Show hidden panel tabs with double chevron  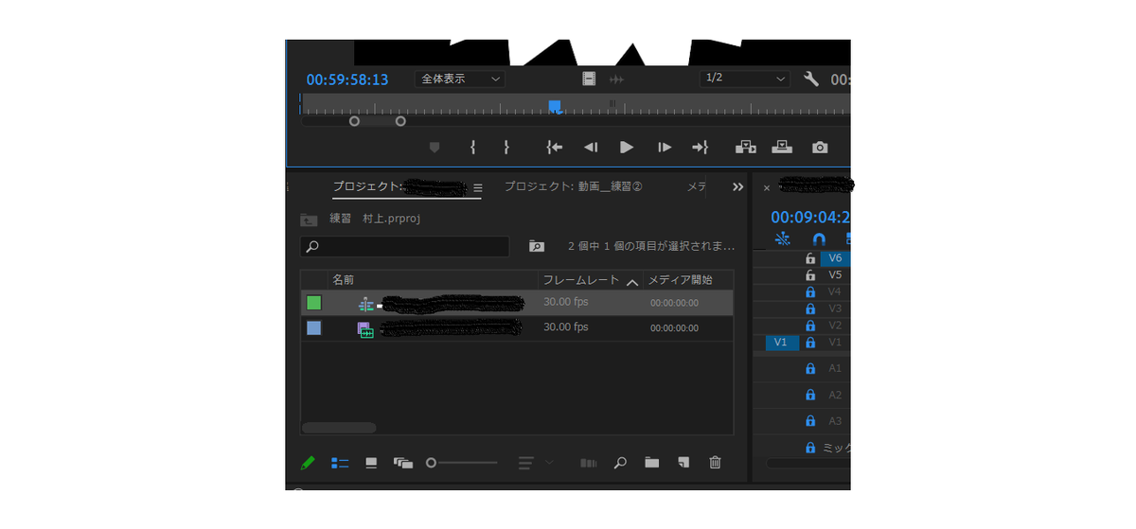(x=738, y=187)
